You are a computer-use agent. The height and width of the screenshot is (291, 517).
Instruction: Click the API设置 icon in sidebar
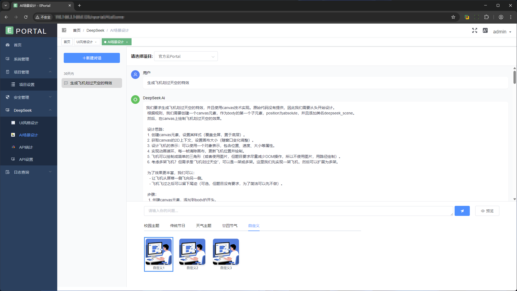[13, 159]
